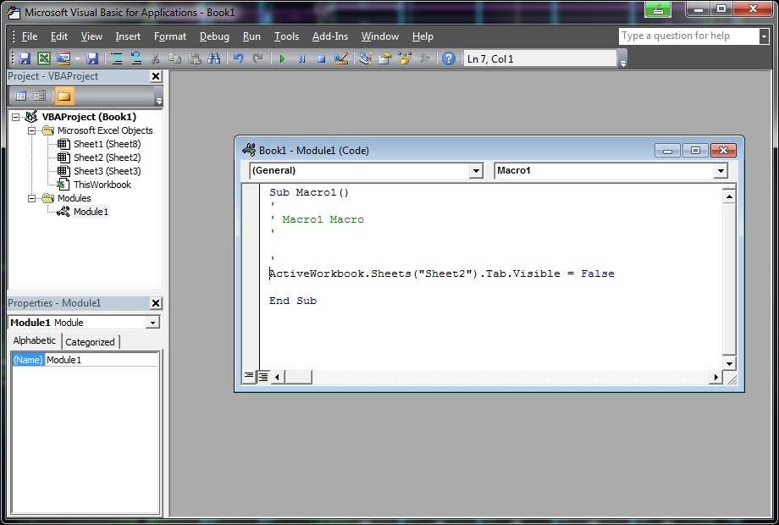Open the (General) object dropdown
Screen dimensions: 779x525
pos(476,171)
